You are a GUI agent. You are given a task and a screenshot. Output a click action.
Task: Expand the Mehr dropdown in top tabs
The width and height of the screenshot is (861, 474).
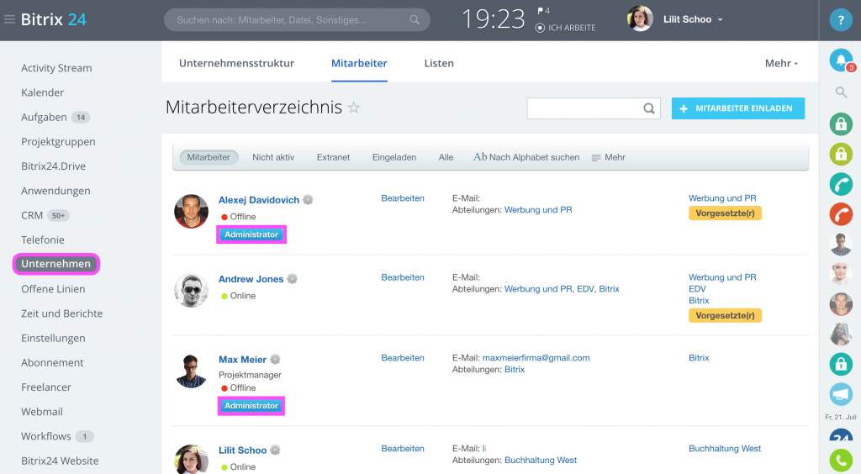click(x=781, y=64)
